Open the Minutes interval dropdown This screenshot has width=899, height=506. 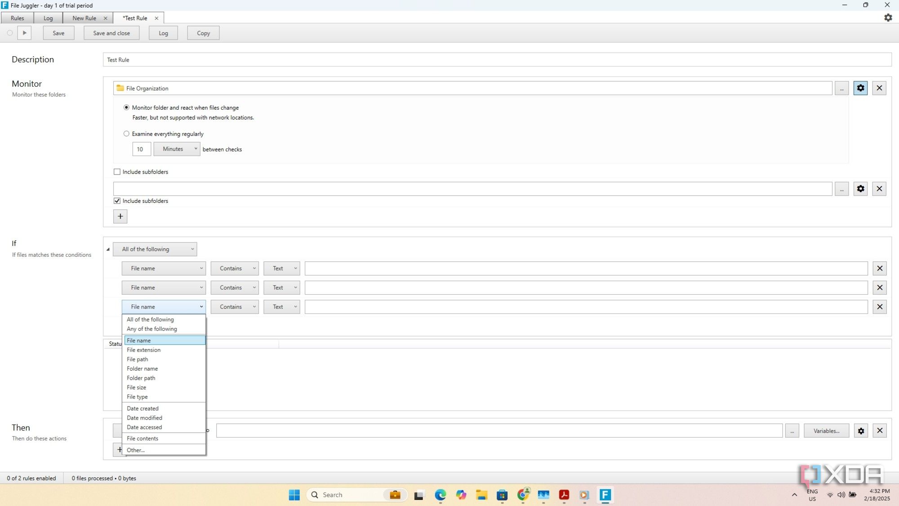click(x=177, y=149)
